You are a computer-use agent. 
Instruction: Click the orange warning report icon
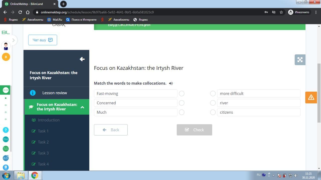point(311,97)
